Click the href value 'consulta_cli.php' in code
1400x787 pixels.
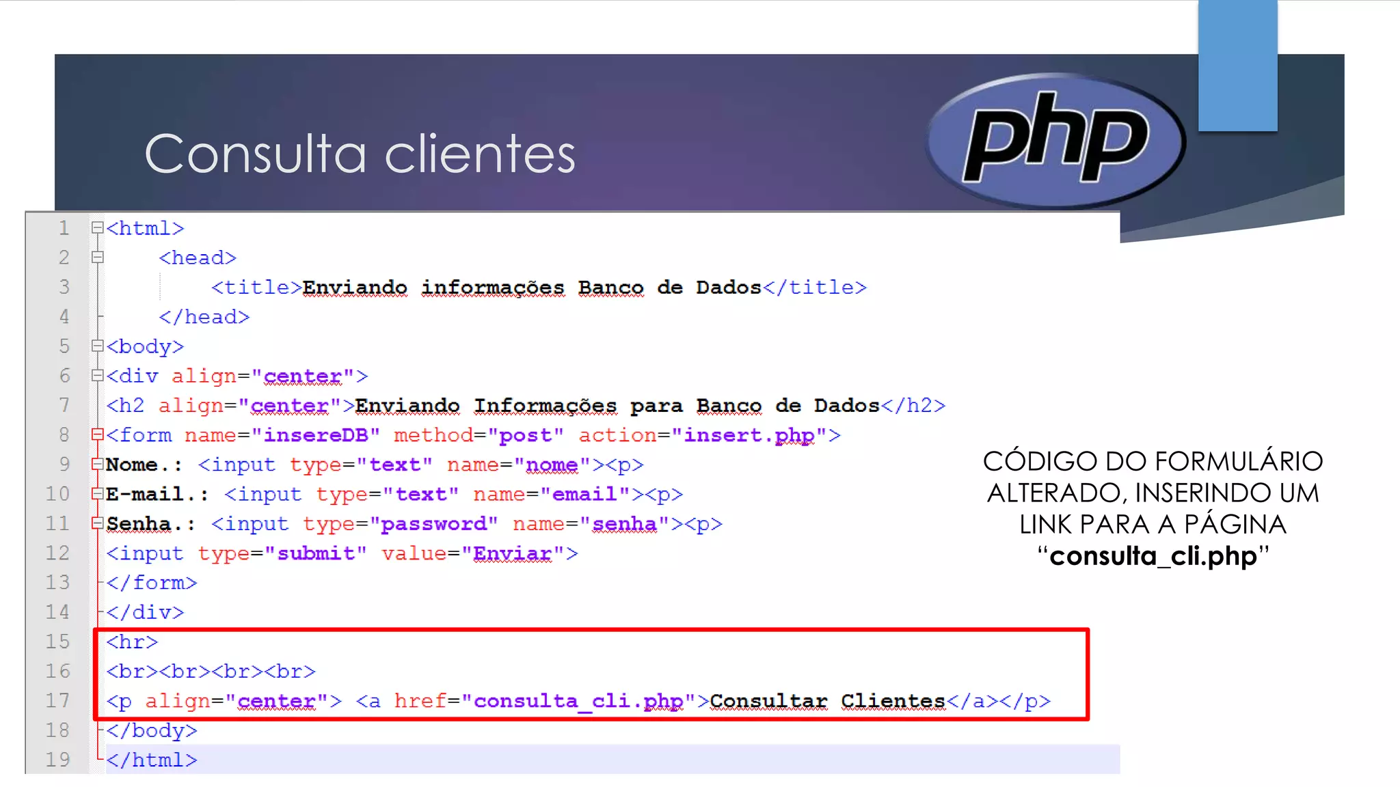(578, 701)
